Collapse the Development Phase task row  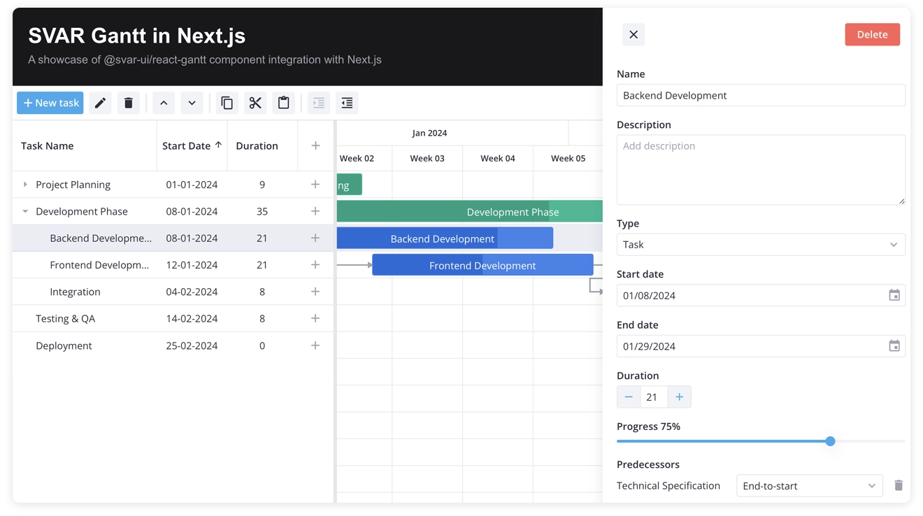tap(26, 210)
